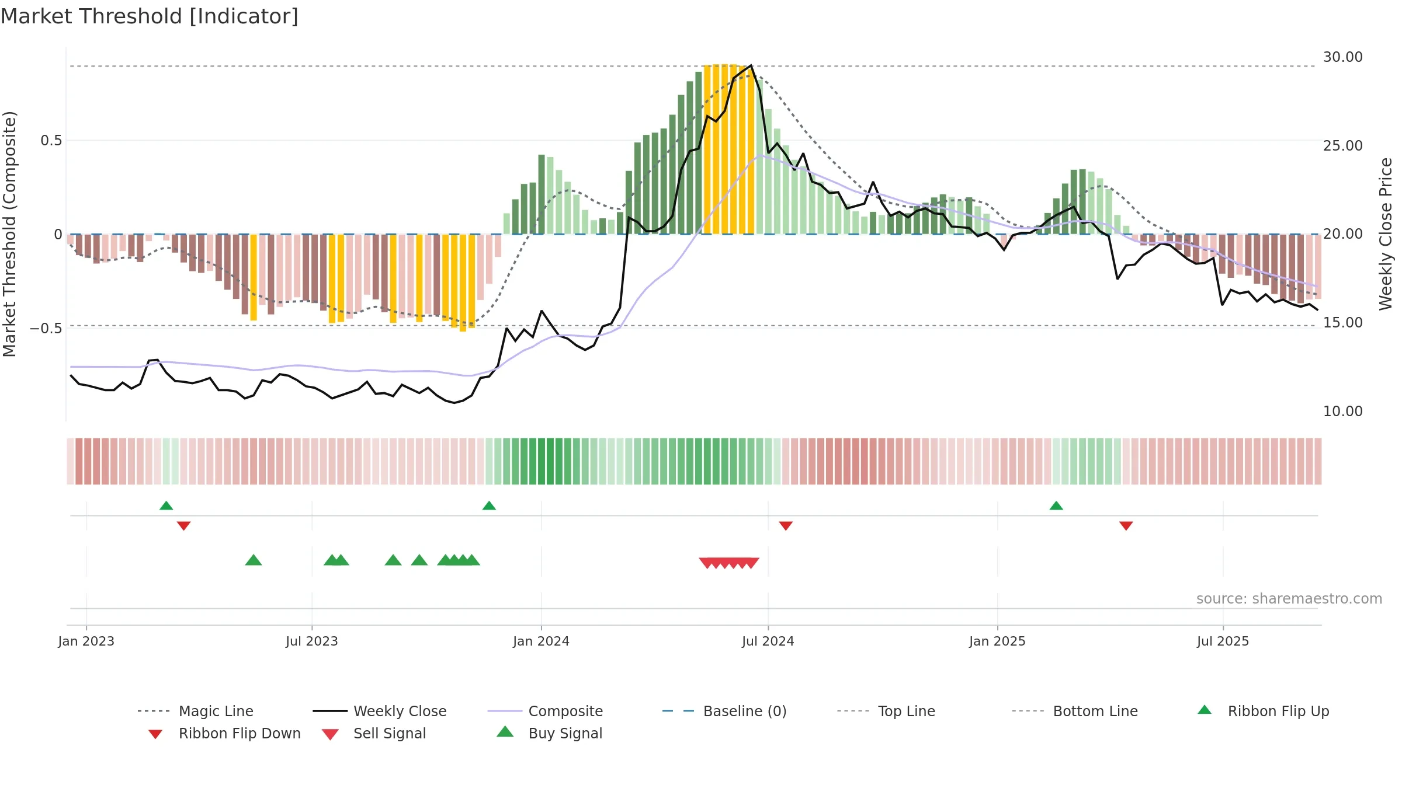Click the buy signal marker in May 2023
The image size is (1402, 788).
(x=254, y=560)
